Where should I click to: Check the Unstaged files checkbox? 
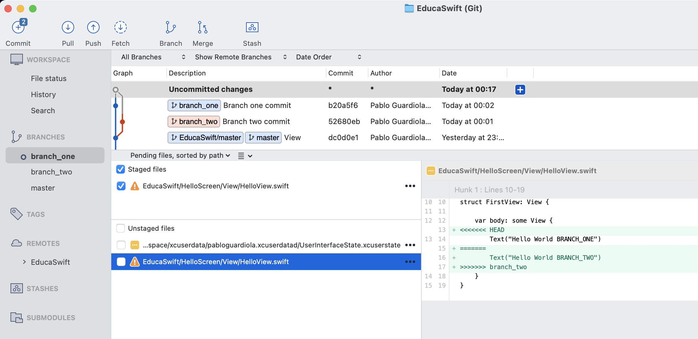(121, 228)
